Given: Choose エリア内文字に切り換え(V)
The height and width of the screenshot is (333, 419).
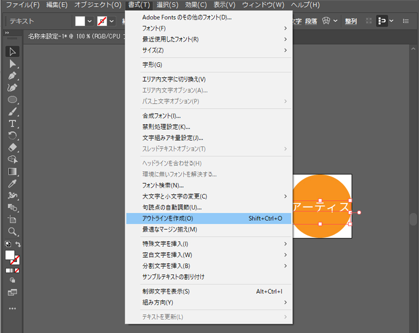Looking at the screenshot, I should pos(208,80).
